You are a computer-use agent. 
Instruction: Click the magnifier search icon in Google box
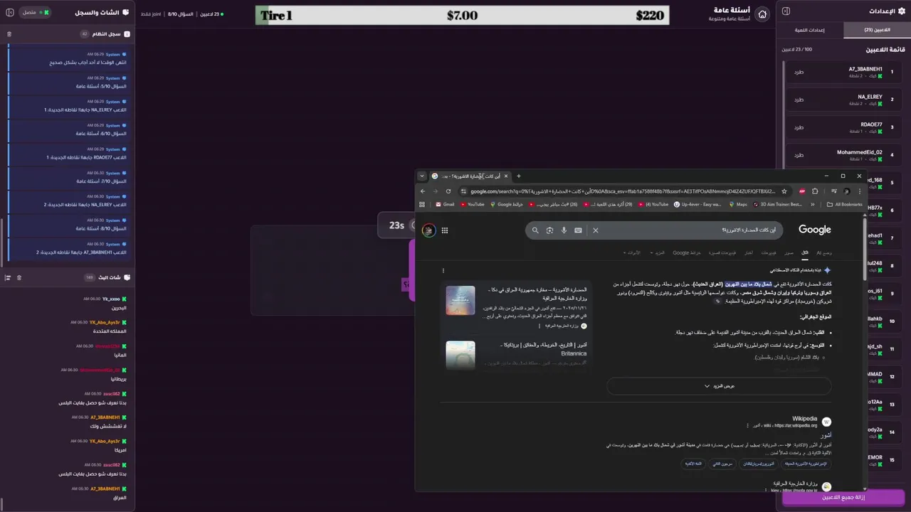[x=535, y=230]
